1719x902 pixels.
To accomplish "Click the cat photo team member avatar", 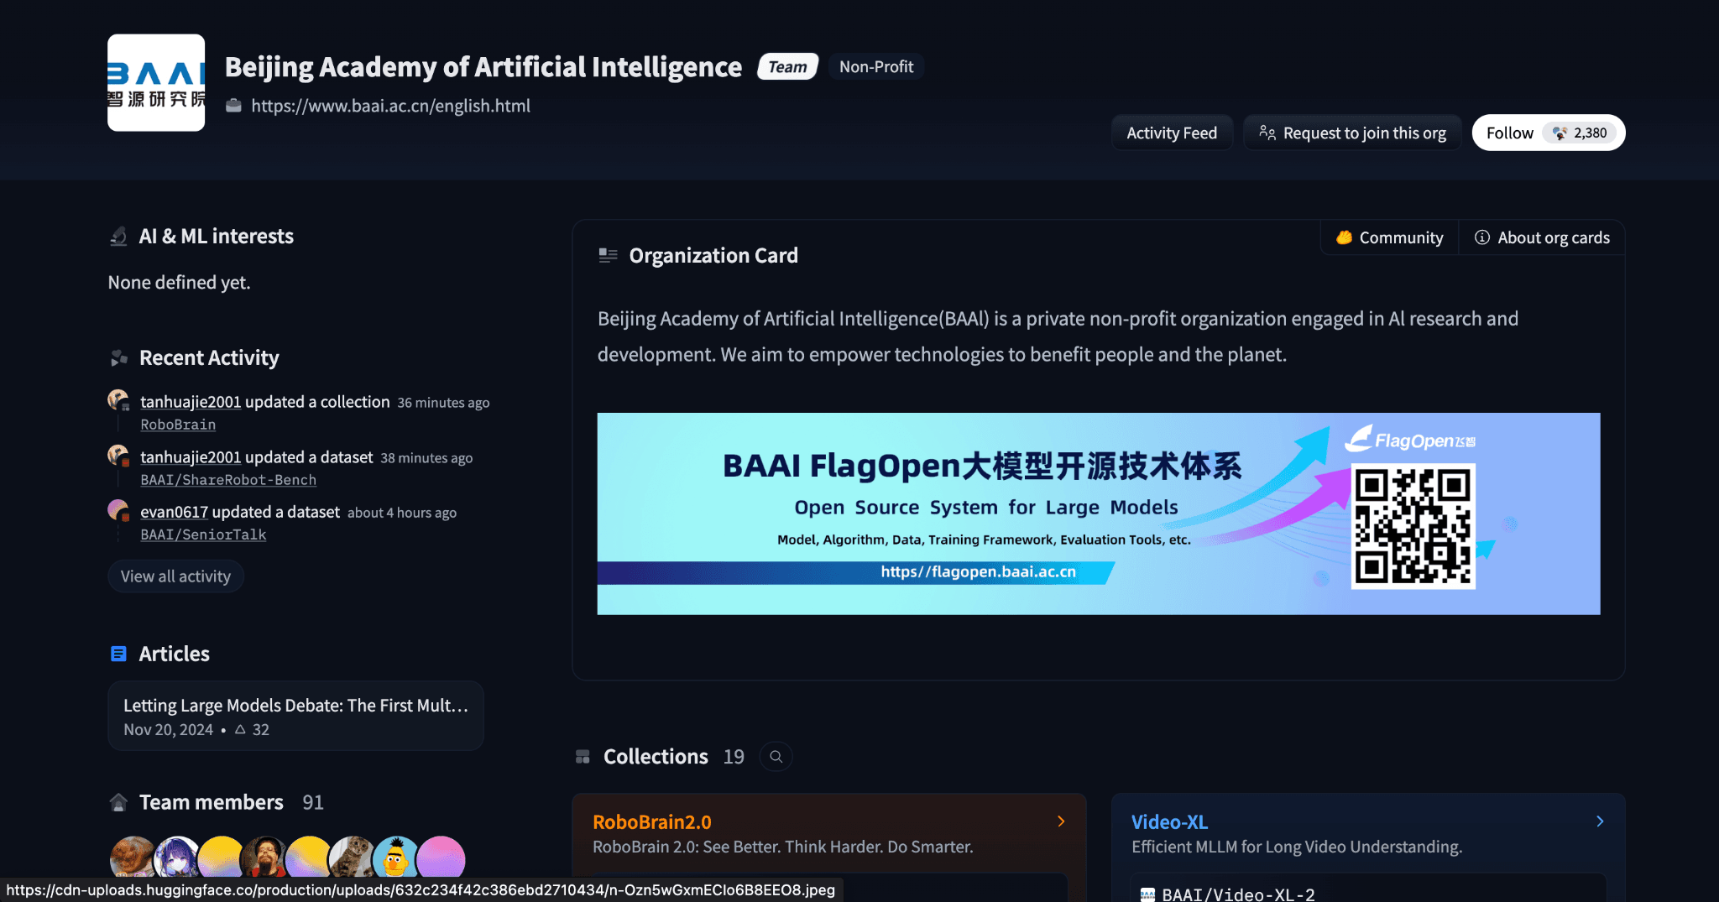I will 353,858.
